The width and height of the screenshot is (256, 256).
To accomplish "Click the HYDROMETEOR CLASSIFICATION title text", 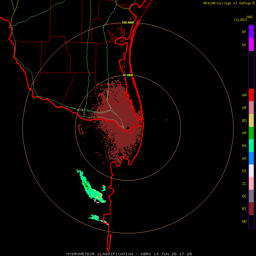I will (x=100, y=254).
